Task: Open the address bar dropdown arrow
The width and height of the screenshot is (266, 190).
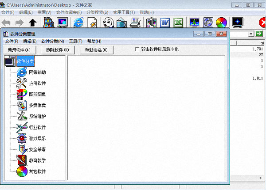Action: click(251, 34)
